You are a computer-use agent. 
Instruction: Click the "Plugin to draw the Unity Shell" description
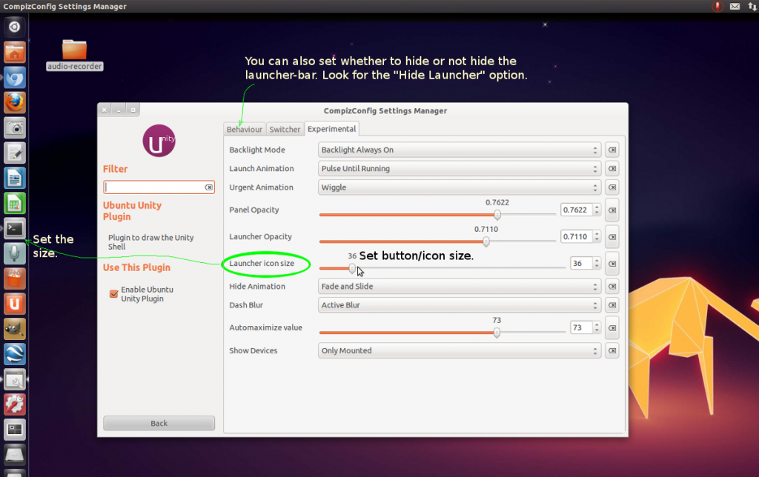click(x=150, y=242)
